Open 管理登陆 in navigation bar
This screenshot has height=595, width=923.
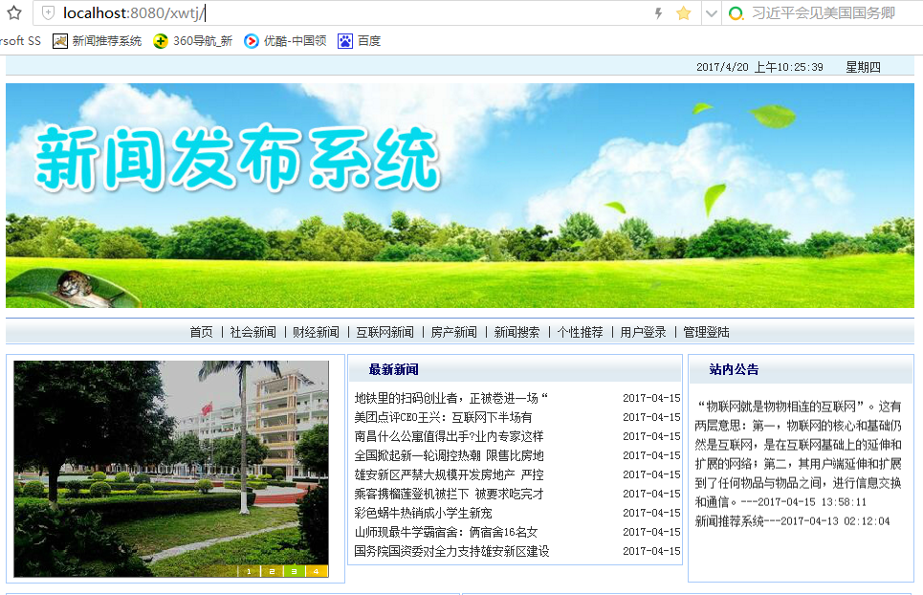706,332
